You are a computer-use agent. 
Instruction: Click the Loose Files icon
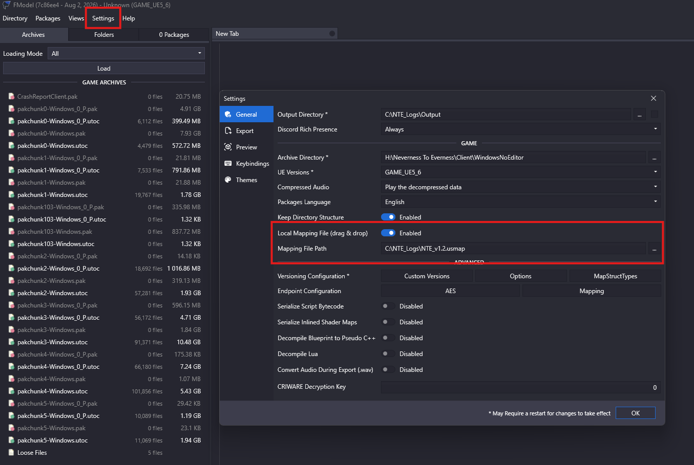11,453
